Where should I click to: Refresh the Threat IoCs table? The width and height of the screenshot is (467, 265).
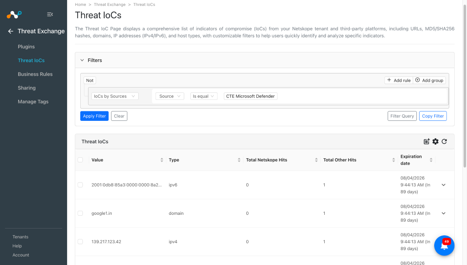[x=444, y=141]
